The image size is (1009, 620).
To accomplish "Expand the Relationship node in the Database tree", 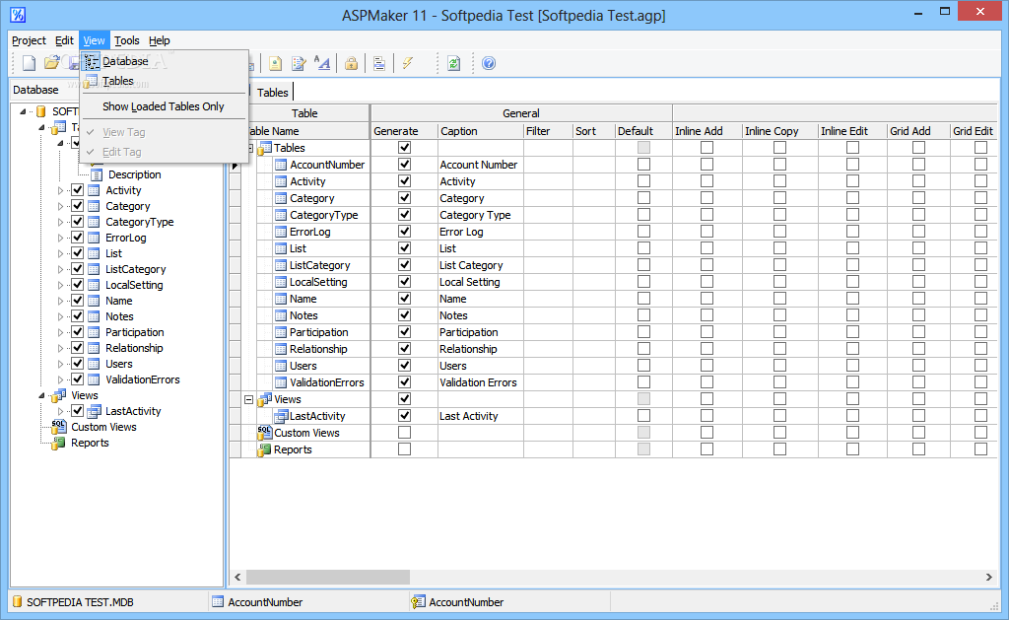I will pyautogui.click(x=60, y=348).
